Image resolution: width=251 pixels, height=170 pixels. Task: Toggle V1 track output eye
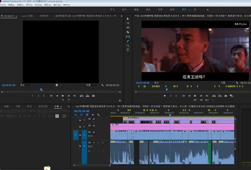[94, 132]
